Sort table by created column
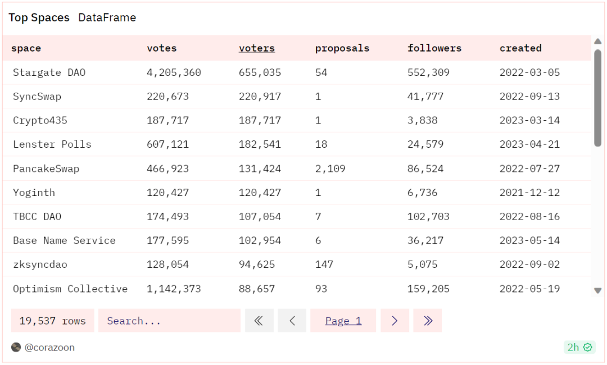The width and height of the screenshot is (607, 365). pyautogui.click(x=520, y=48)
